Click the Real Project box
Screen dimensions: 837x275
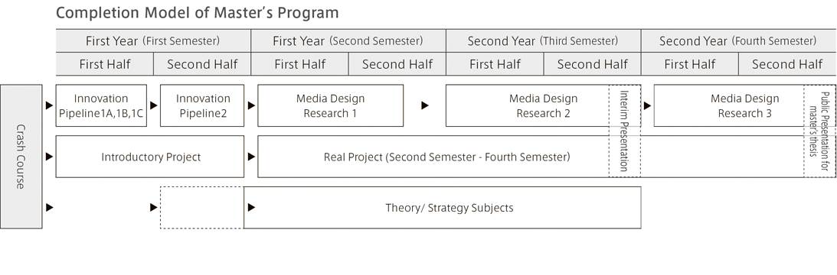click(433, 157)
